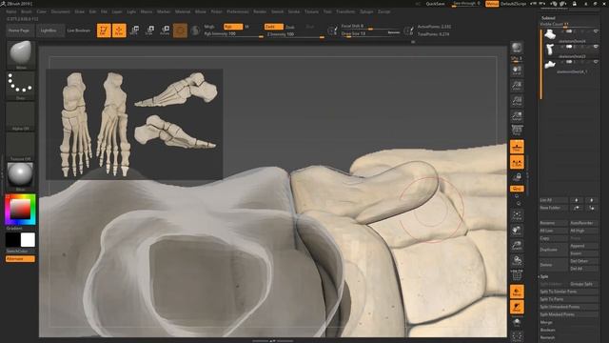
Task: Open the material sphere picker
Action: pos(21,176)
